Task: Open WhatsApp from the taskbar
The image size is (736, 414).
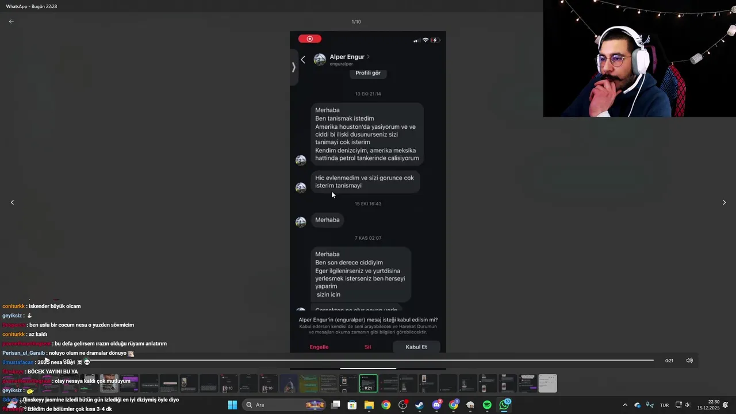Action: click(x=504, y=405)
